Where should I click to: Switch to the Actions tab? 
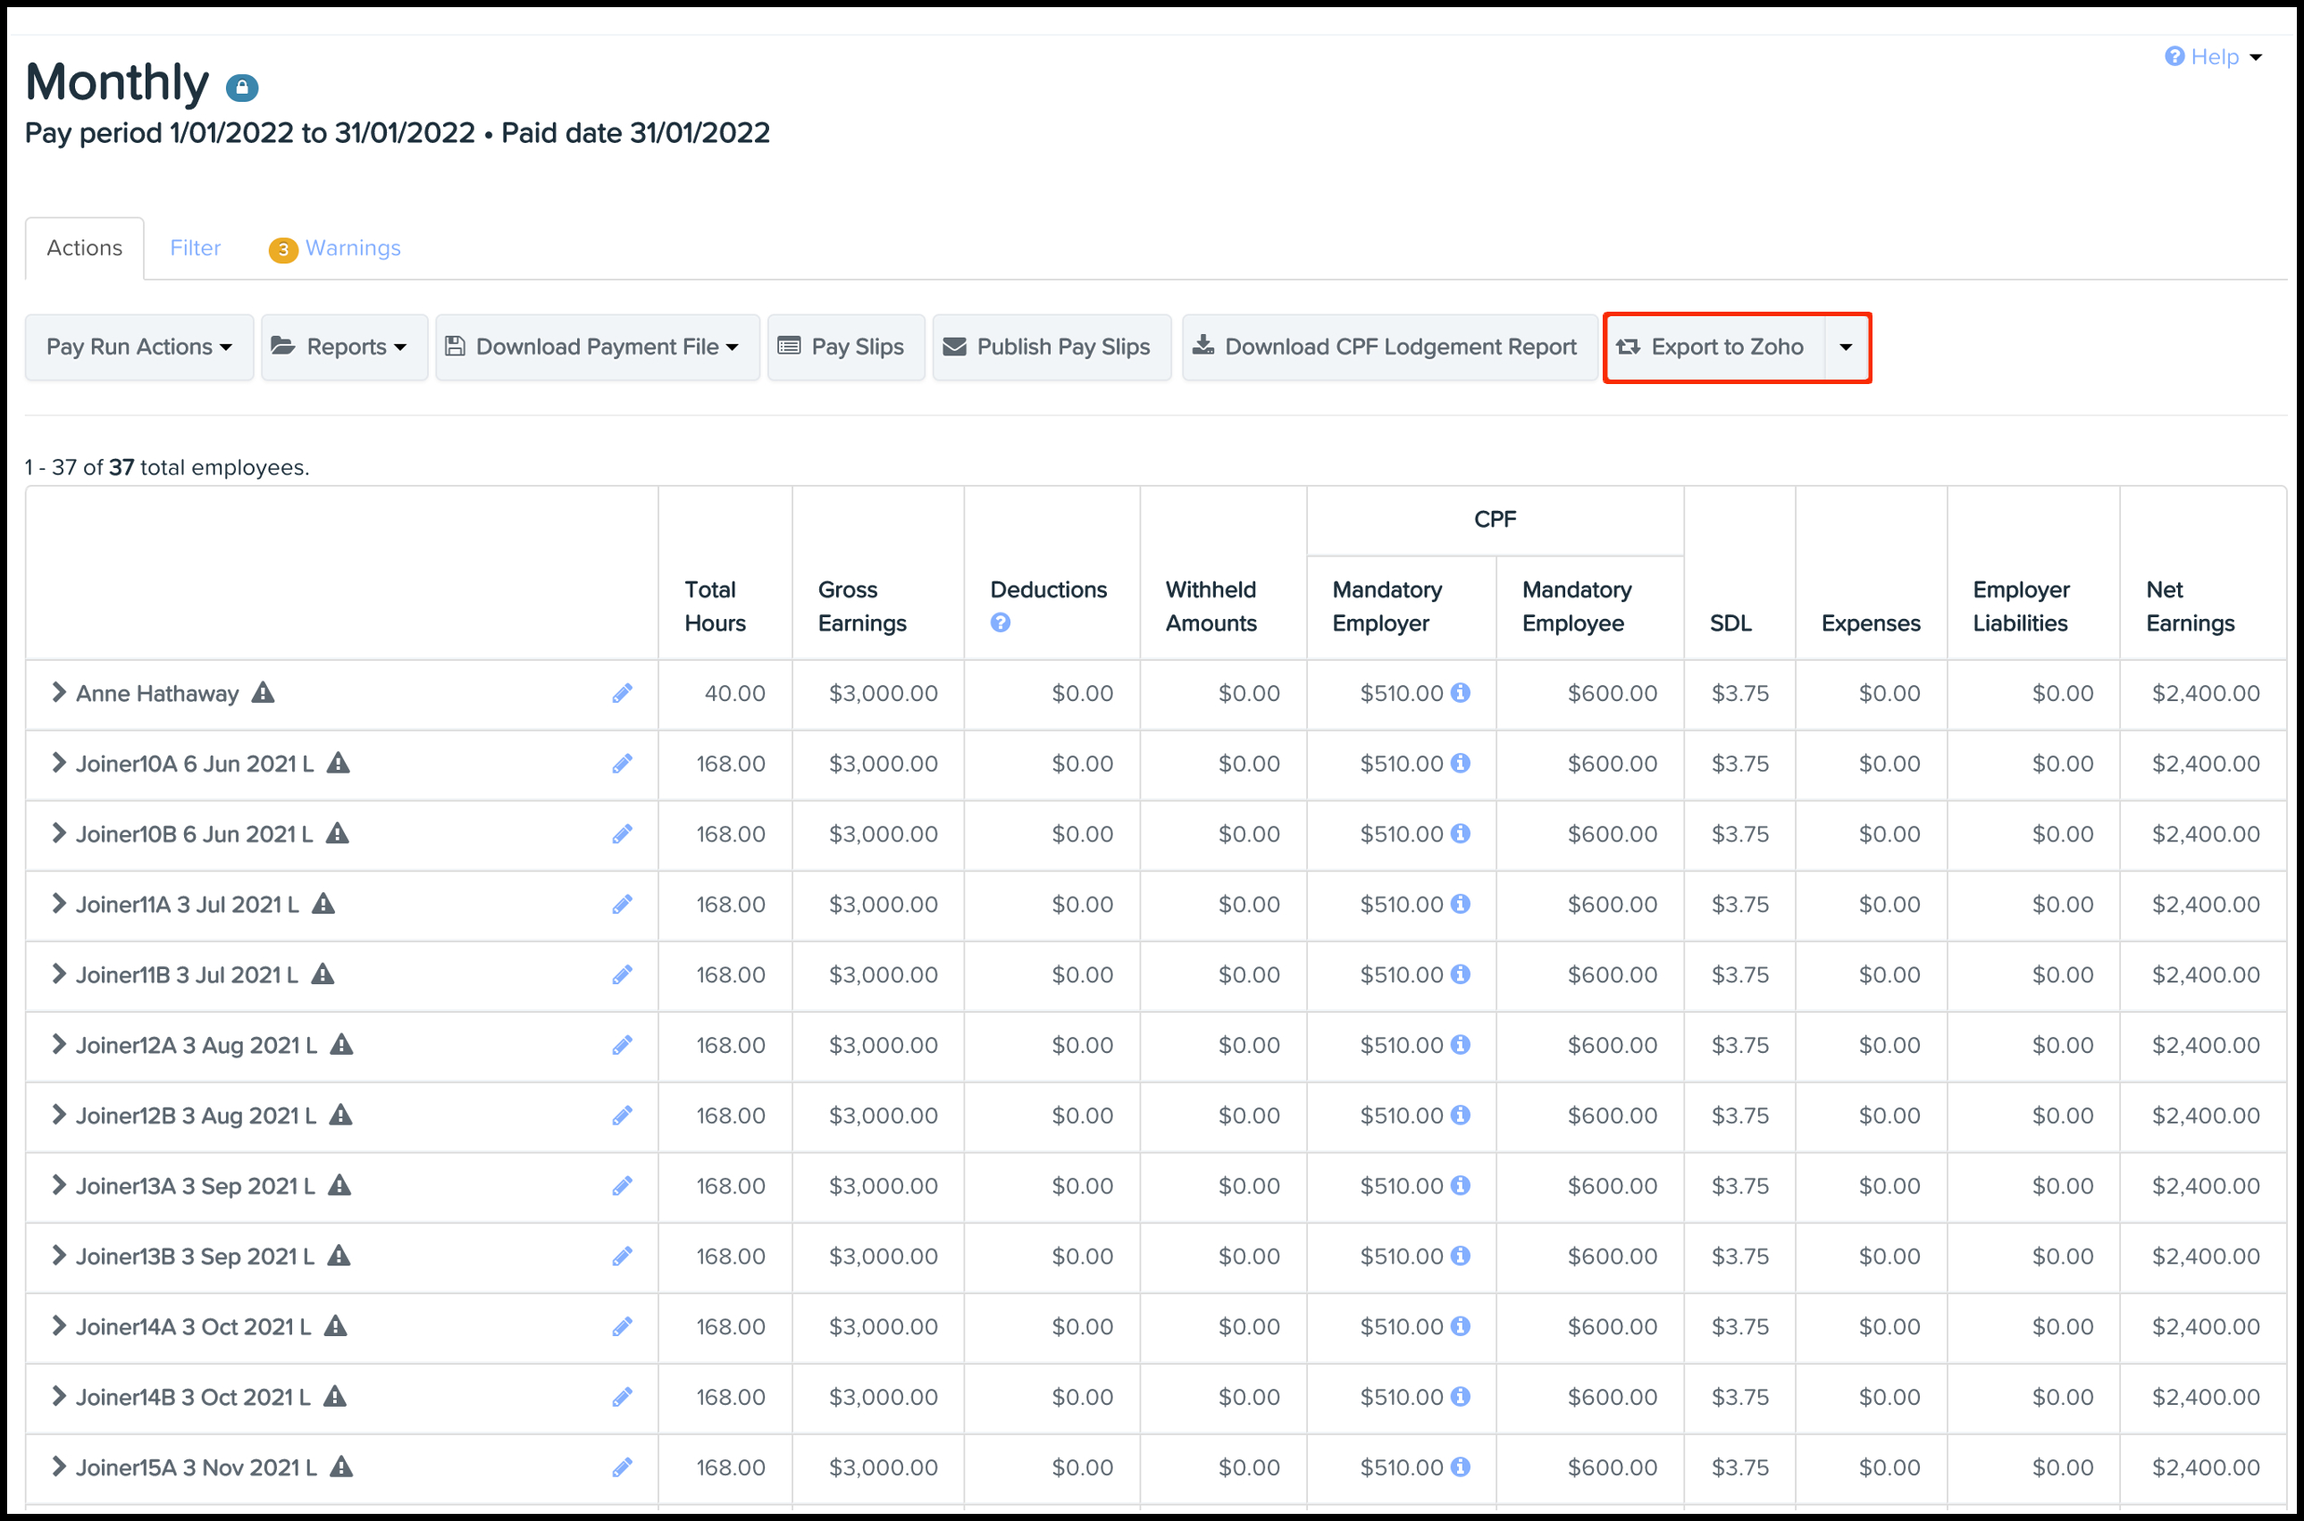click(x=84, y=248)
